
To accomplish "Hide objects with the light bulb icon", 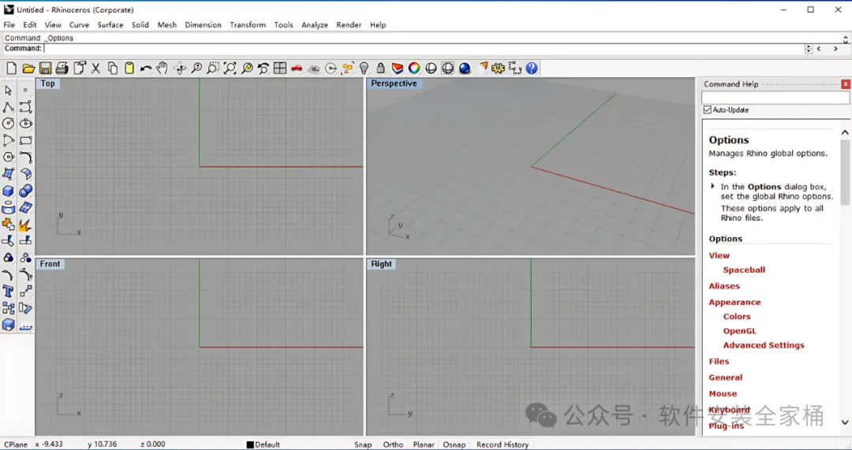I will tap(364, 68).
